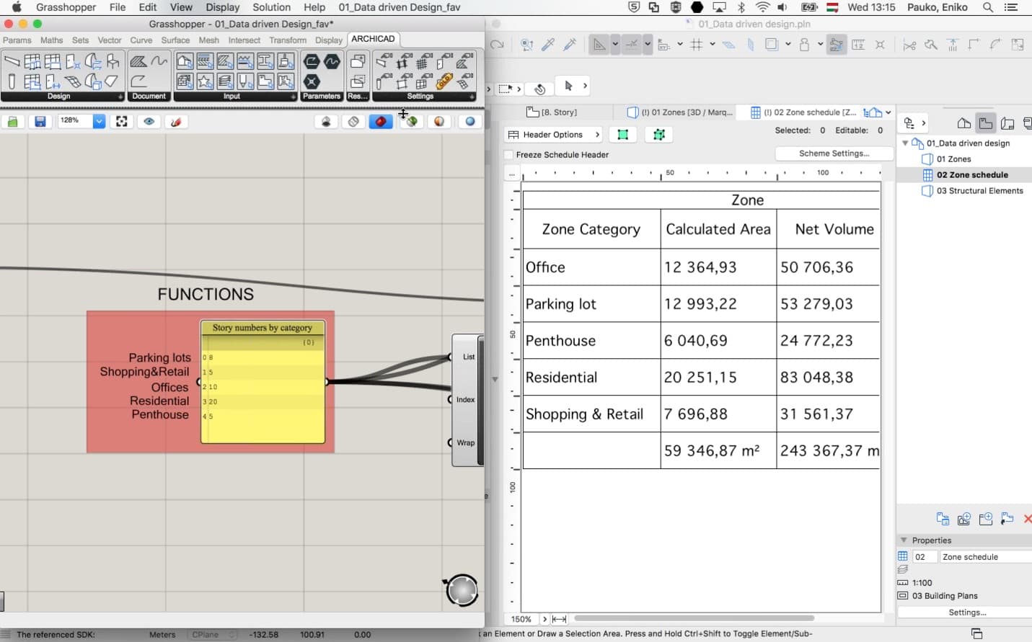
Task: Click the syringe inject parameters tool in ARCHICAD
Action: click(x=570, y=45)
